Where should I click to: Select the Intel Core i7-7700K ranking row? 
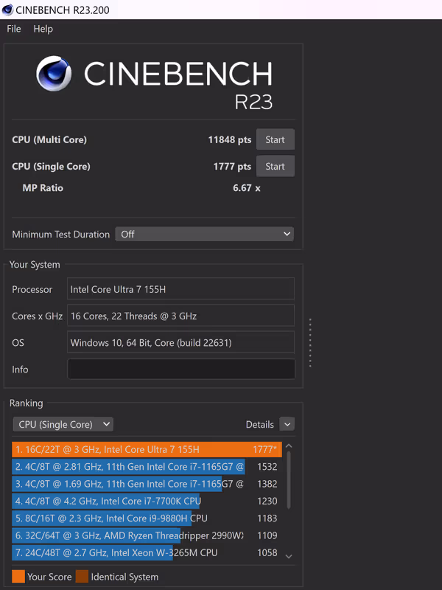(x=107, y=502)
